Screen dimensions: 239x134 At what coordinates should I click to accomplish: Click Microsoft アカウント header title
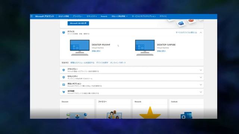tap(44, 16)
